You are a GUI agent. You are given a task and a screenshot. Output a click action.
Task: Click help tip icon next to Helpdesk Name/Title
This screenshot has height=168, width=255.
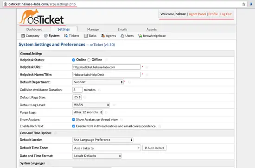coord(147,75)
